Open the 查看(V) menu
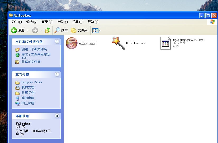 click(x=47, y=22)
